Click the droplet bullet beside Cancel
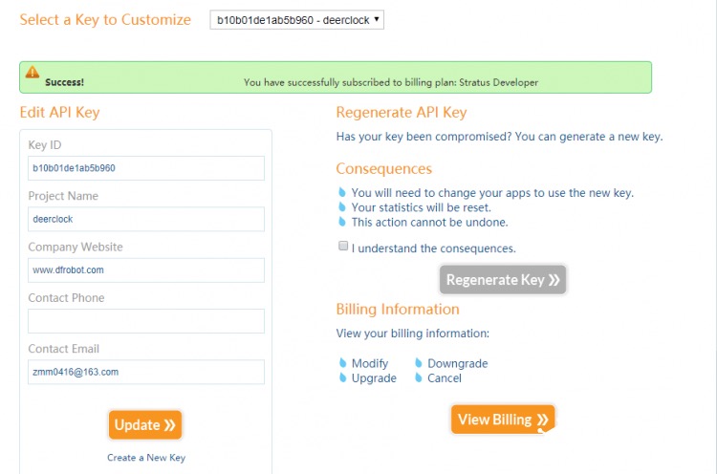The width and height of the screenshot is (717, 474). (x=418, y=377)
